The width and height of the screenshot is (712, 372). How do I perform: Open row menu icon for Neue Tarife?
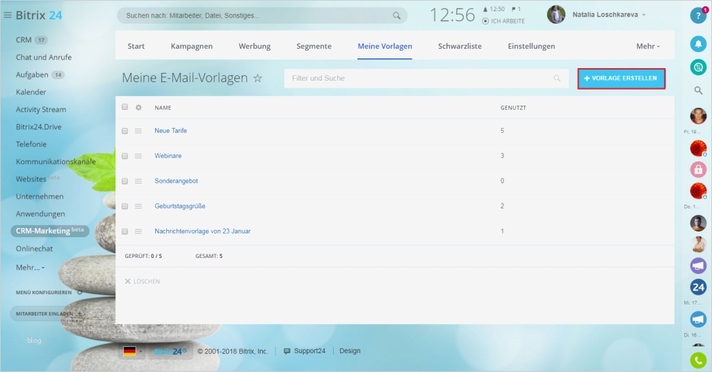(138, 131)
